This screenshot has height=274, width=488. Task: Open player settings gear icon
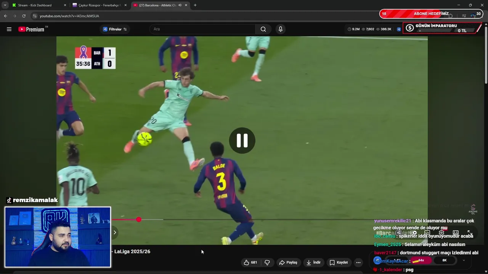coord(441,233)
